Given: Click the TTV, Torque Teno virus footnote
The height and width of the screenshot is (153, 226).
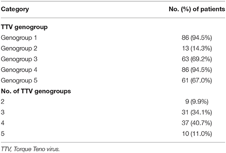Looking at the screenshot, I should click(30, 149).
